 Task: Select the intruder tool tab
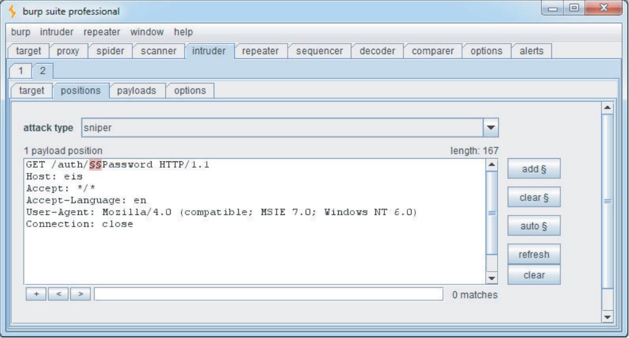(208, 51)
